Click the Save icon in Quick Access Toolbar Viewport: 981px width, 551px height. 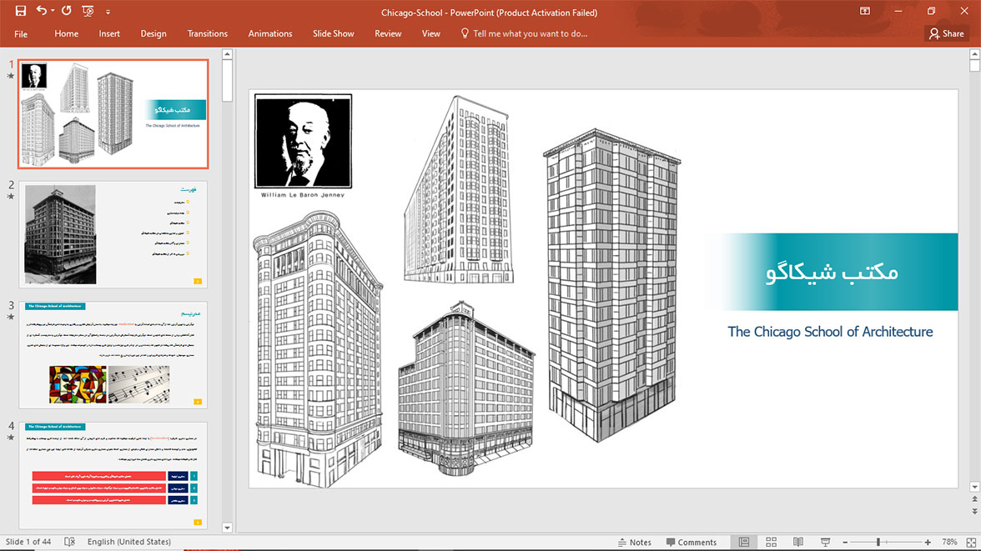coord(21,11)
